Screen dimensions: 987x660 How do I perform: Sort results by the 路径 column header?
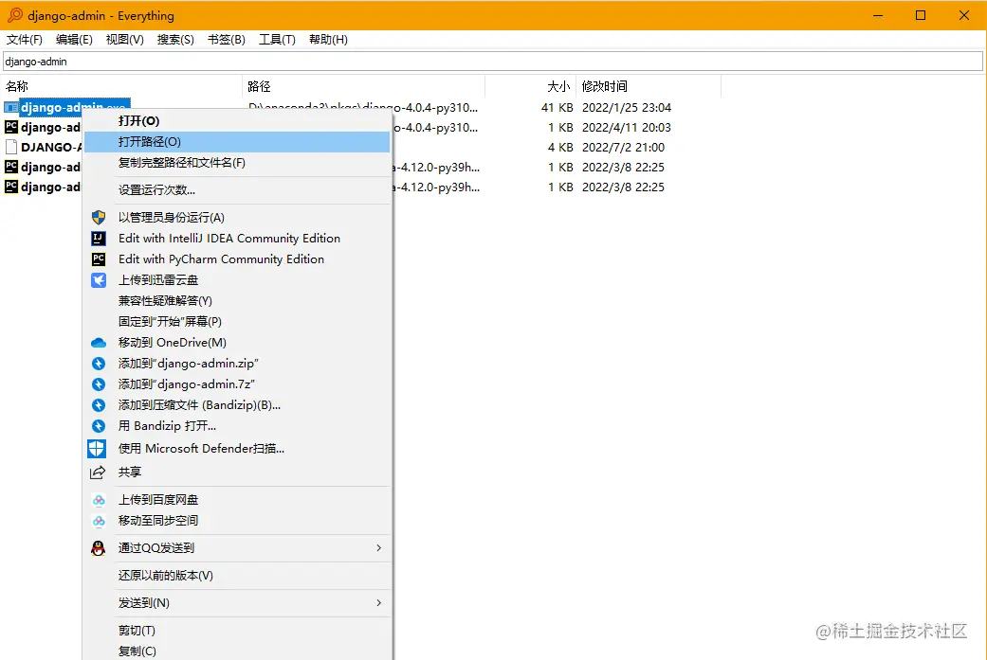pyautogui.click(x=364, y=86)
